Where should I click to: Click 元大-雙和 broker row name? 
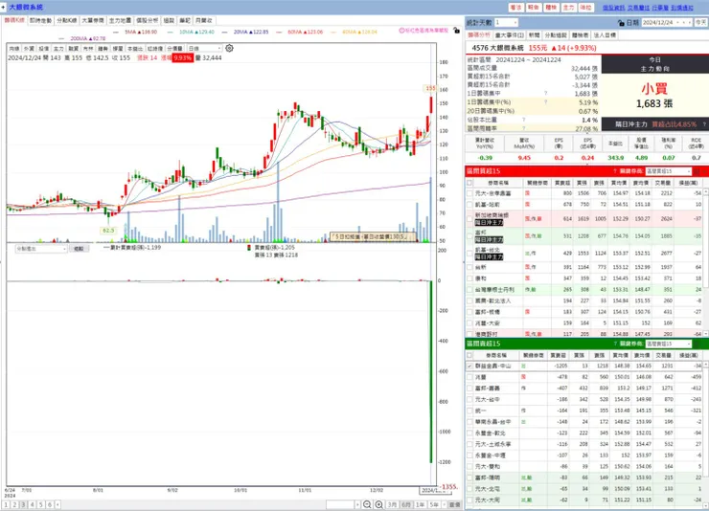coord(488,466)
